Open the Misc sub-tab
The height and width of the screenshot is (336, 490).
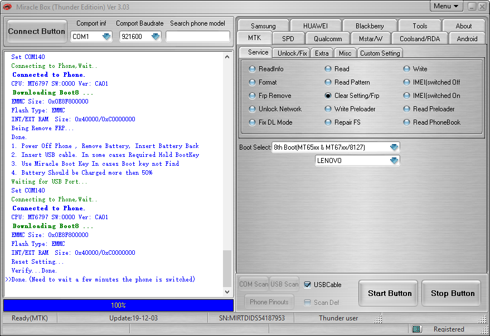(345, 53)
